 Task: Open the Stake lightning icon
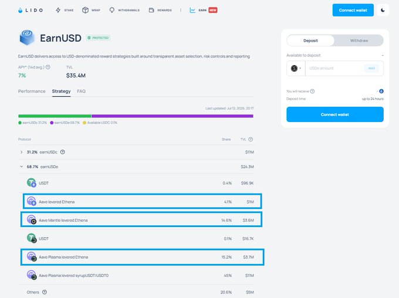pyautogui.click(x=58, y=10)
